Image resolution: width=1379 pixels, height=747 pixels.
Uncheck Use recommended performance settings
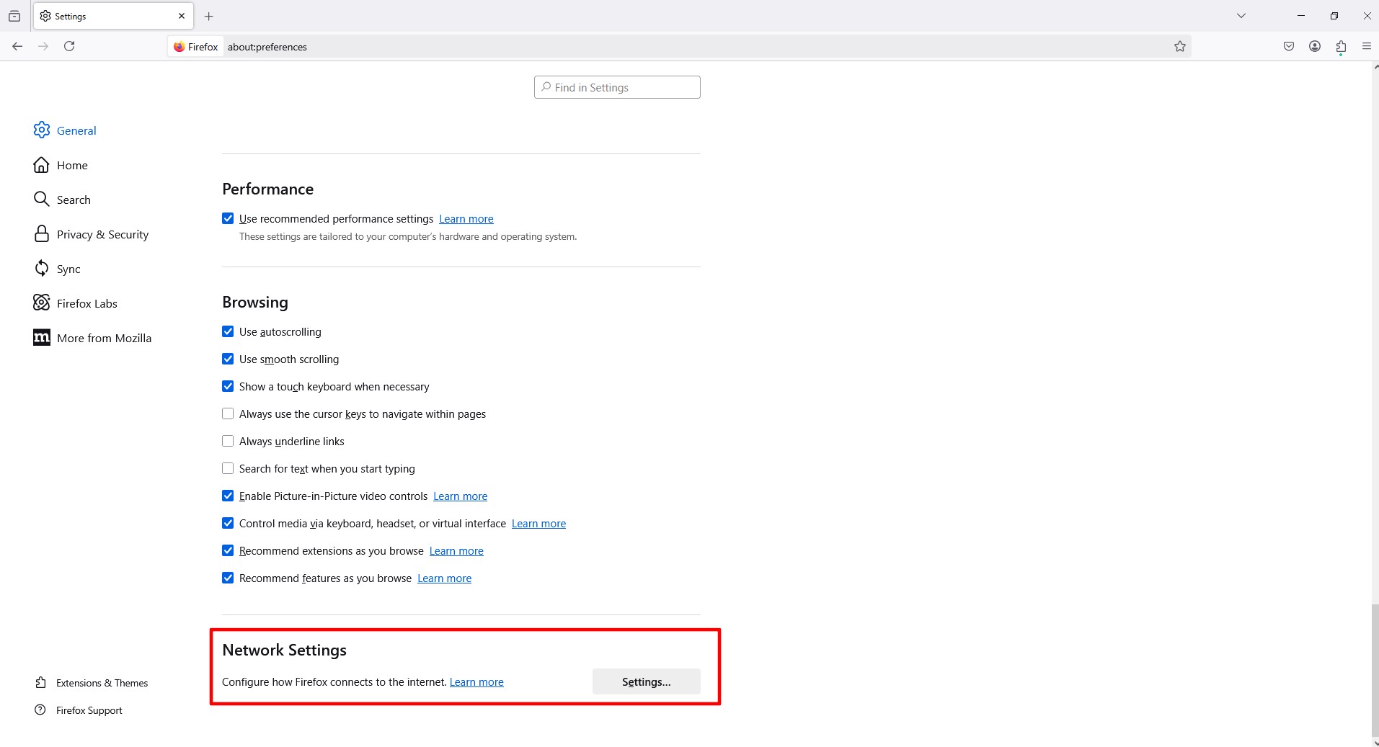[228, 218]
